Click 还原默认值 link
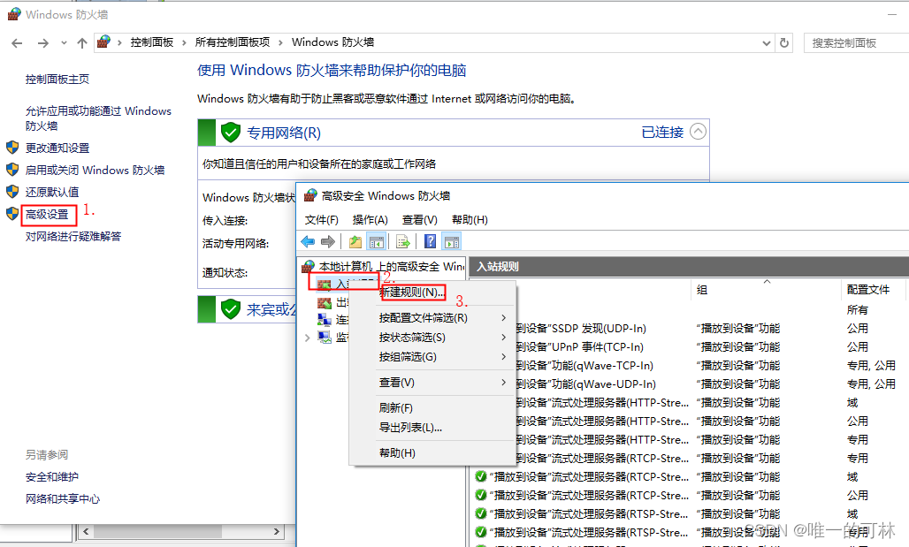 [52, 192]
